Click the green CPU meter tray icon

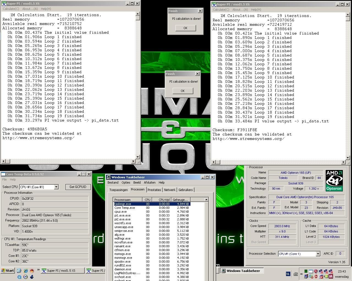tap(306, 271)
